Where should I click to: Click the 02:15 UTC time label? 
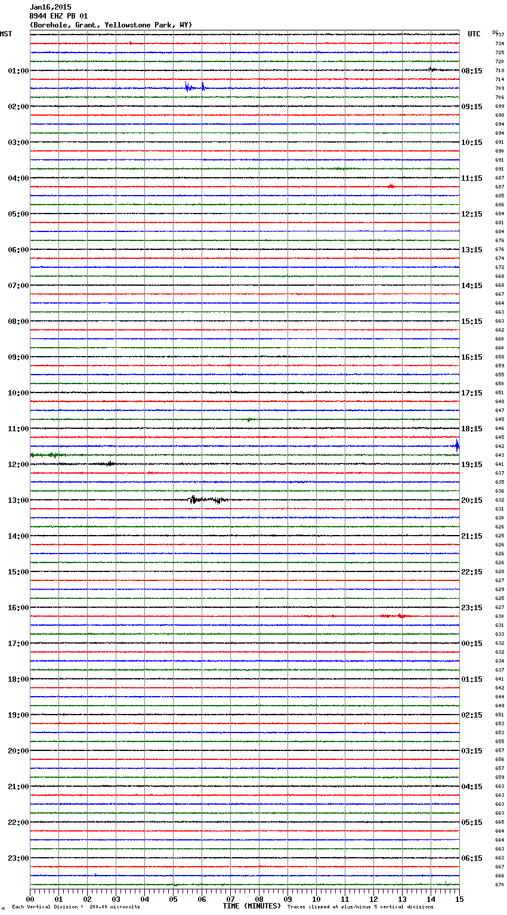[x=472, y=715]
